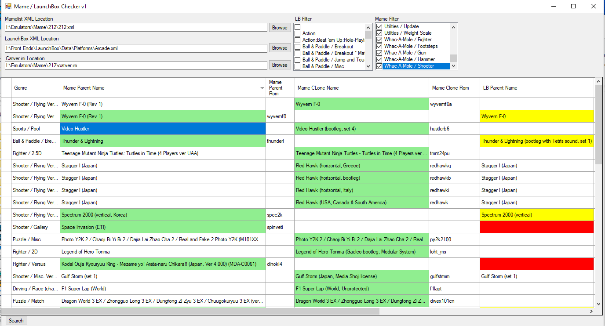The height and width of the screenshot is (326, 605).
Task: Click Gulf Storm (Japan, Media Shoji license)
Action: [x=361, y=276]
